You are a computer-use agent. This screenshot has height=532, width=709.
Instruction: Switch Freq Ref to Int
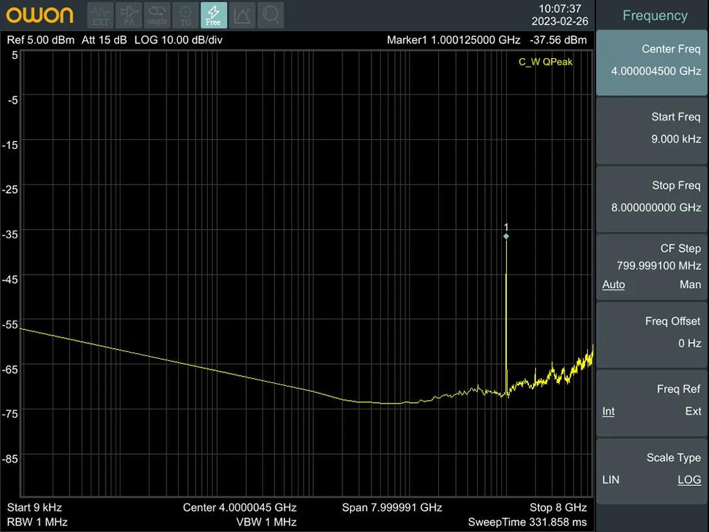(608, 411)
